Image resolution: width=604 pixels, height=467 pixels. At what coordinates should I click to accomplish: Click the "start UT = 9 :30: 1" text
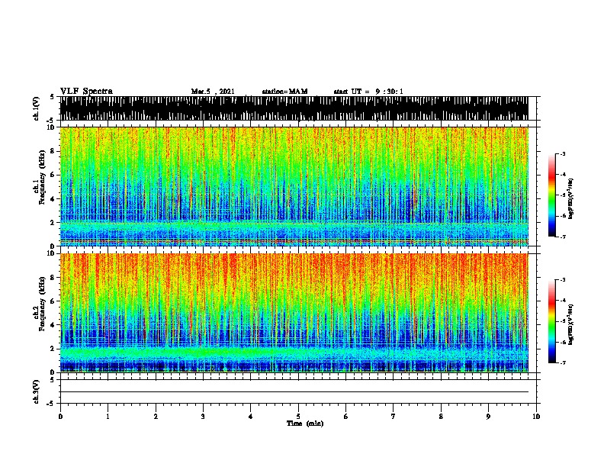pos(368,92)
